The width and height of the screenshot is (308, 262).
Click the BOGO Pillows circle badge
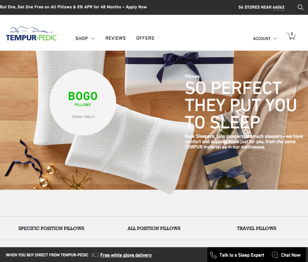83,102
